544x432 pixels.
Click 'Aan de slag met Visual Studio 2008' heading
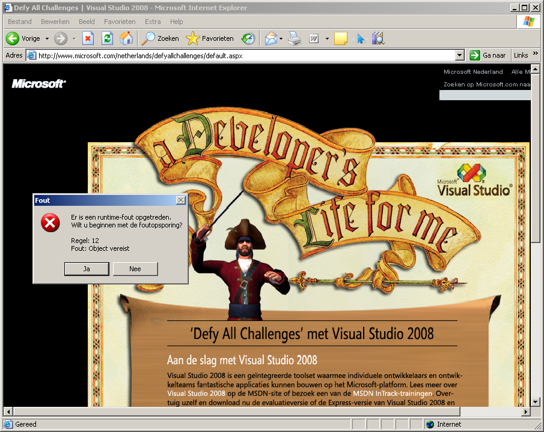tap(242, 360)
